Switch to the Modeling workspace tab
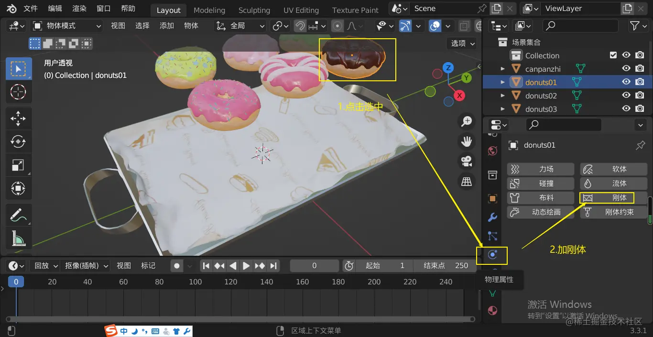 click(209, 10)
